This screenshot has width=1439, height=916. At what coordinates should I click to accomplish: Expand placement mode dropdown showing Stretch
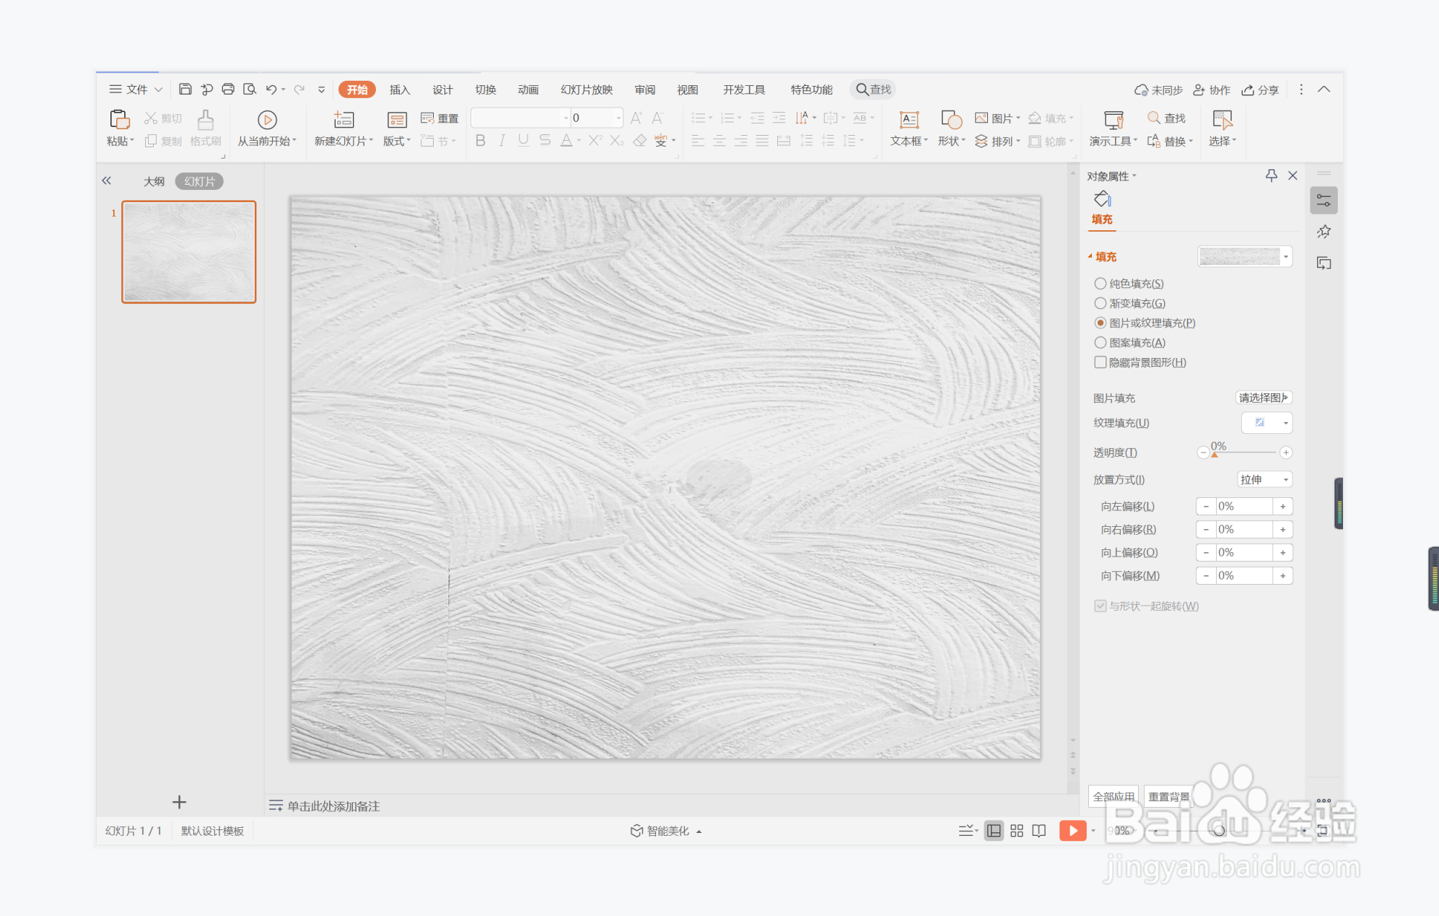click(1264, 479)
